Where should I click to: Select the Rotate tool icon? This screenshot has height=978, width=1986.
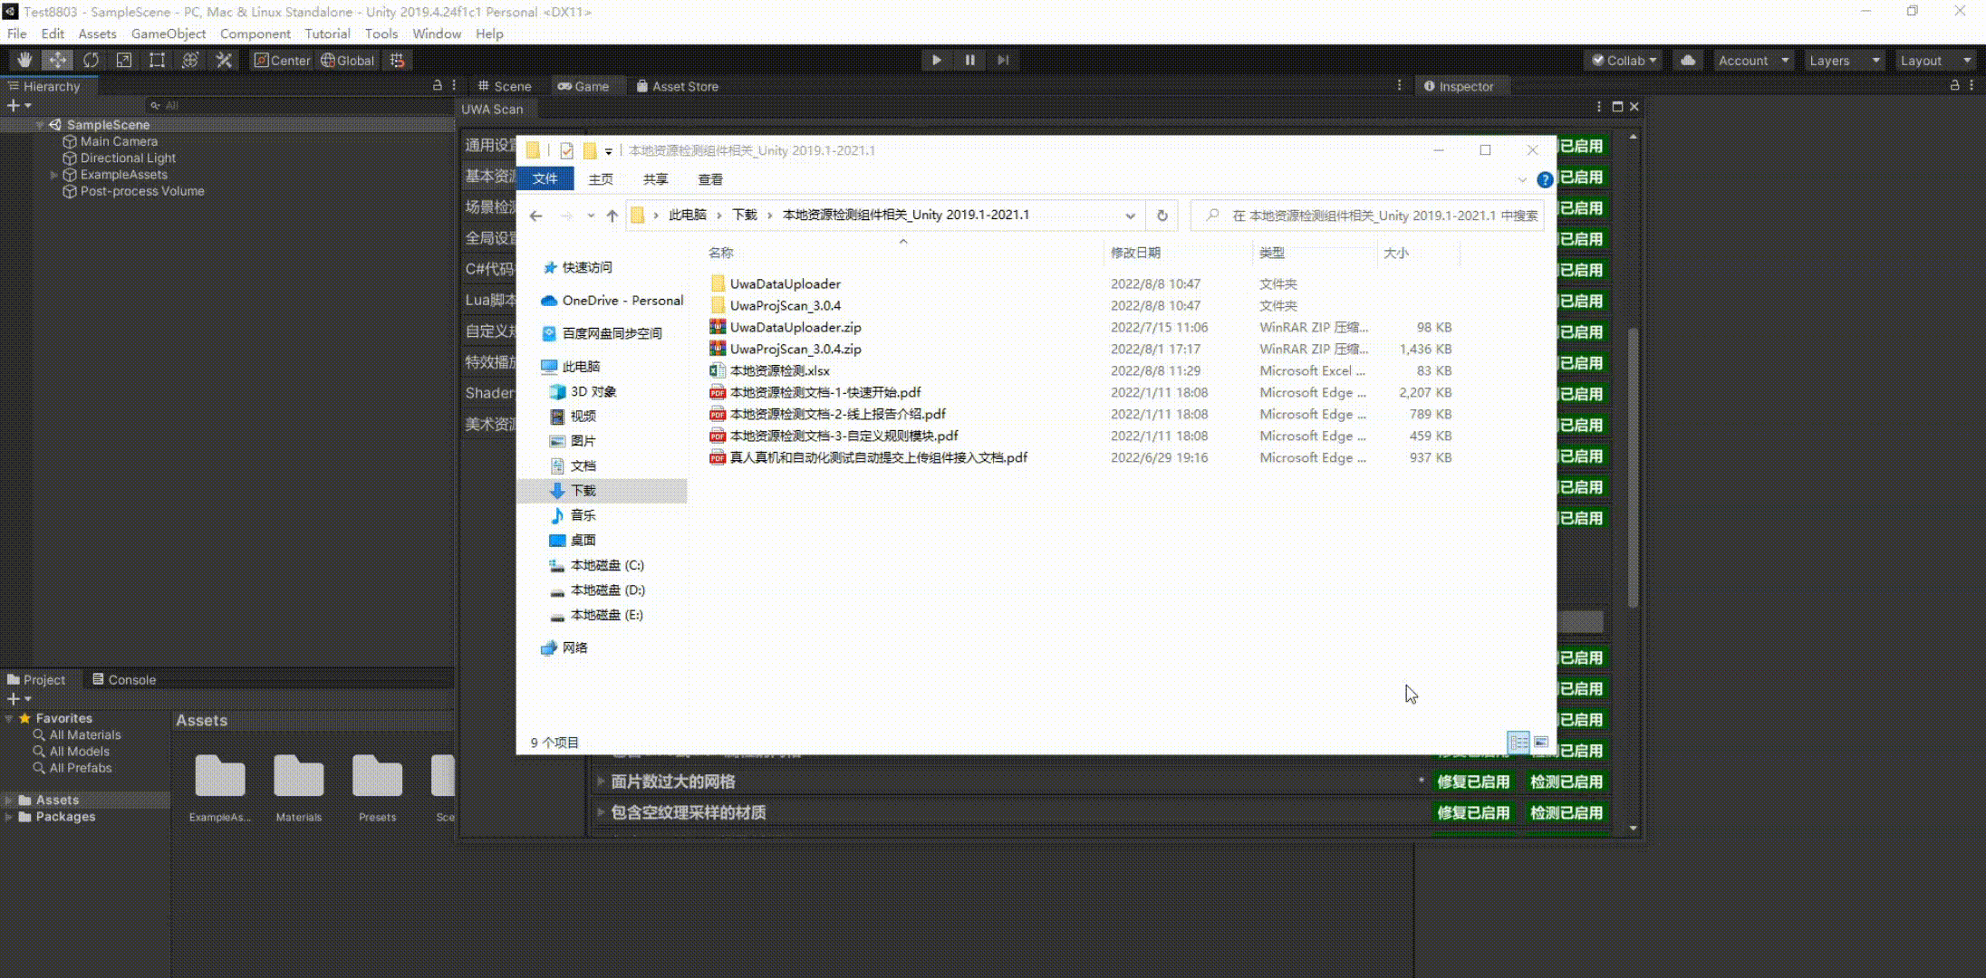pyautogui.click(x=91, y=60)
